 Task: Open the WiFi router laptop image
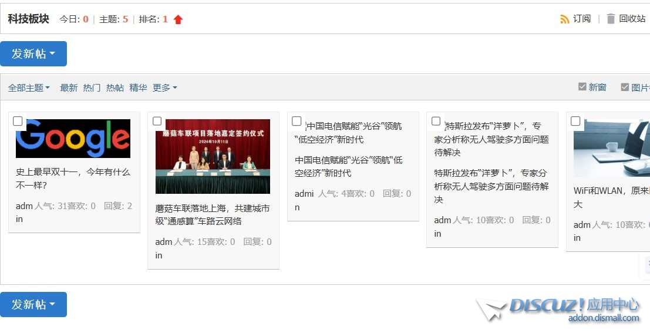coord(611,148)
